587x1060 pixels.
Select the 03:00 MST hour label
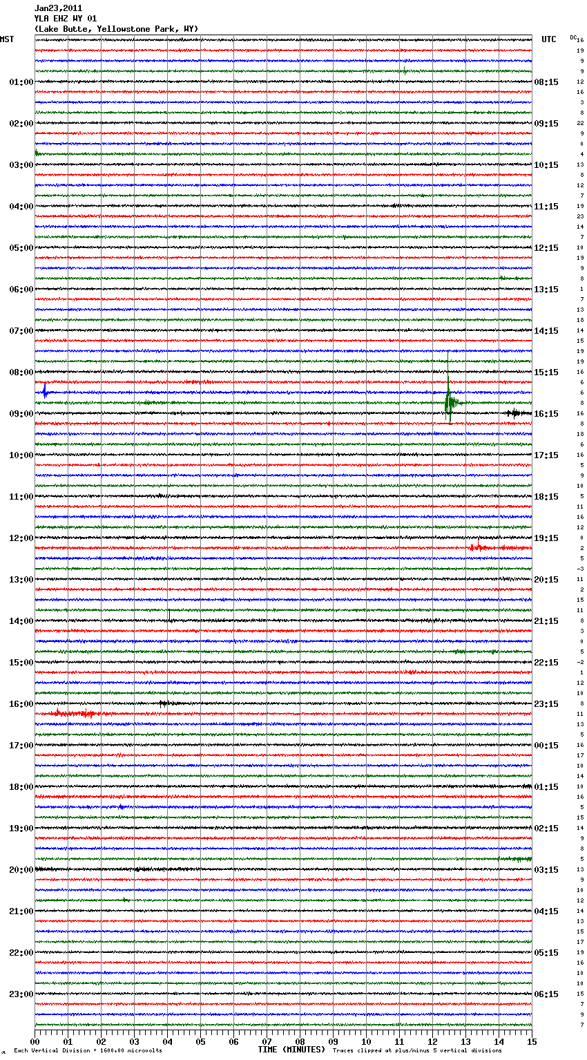point(21,165)
